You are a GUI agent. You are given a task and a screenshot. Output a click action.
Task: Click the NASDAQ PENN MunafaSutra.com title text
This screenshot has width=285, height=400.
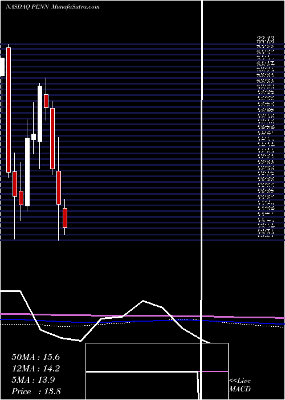pos(52,7)
